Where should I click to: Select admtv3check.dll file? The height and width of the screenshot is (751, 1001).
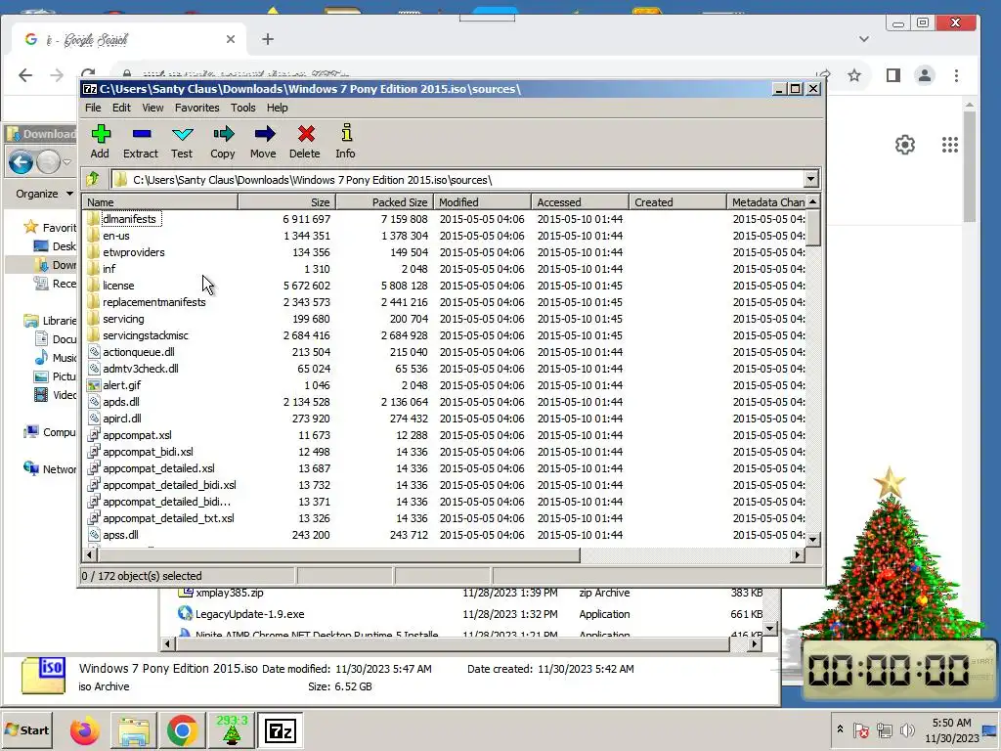(141, 369)
